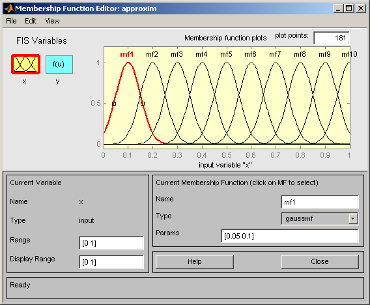Open the Type dropdown showing gaussmf

(320, 218)
